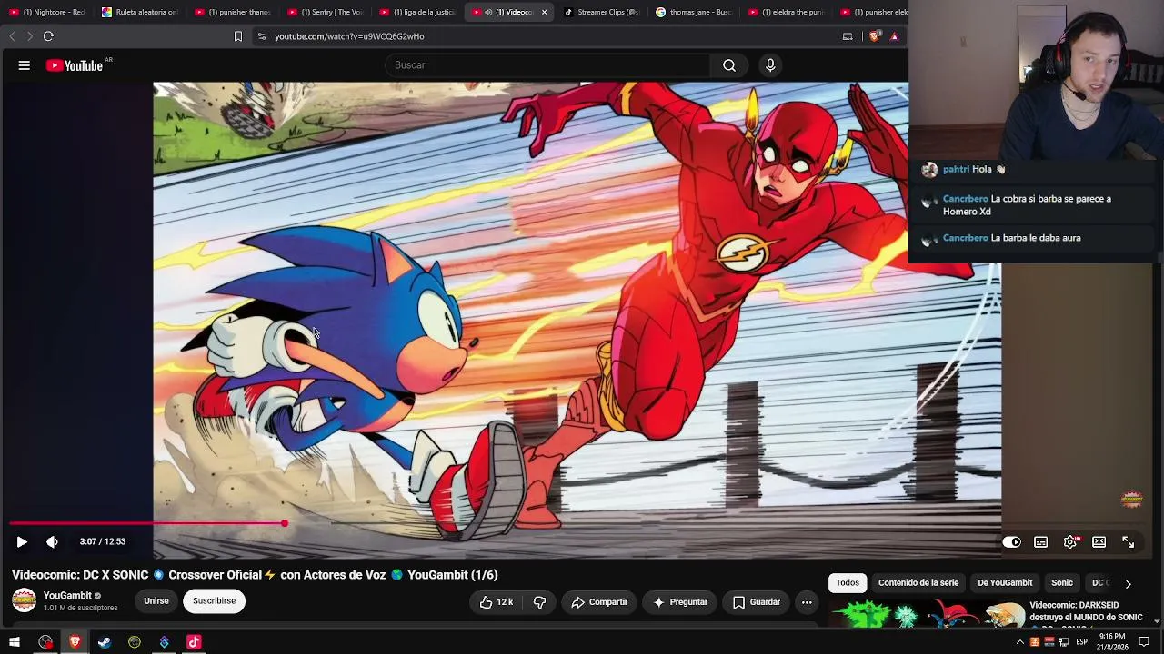Bookmark this page in the address bar
This screenshot has height=654, width=1164.
coord(238,36)
